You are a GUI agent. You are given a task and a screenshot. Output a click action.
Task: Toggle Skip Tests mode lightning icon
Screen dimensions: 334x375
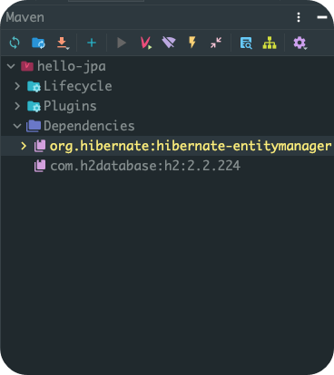click(x=192, y=43)
